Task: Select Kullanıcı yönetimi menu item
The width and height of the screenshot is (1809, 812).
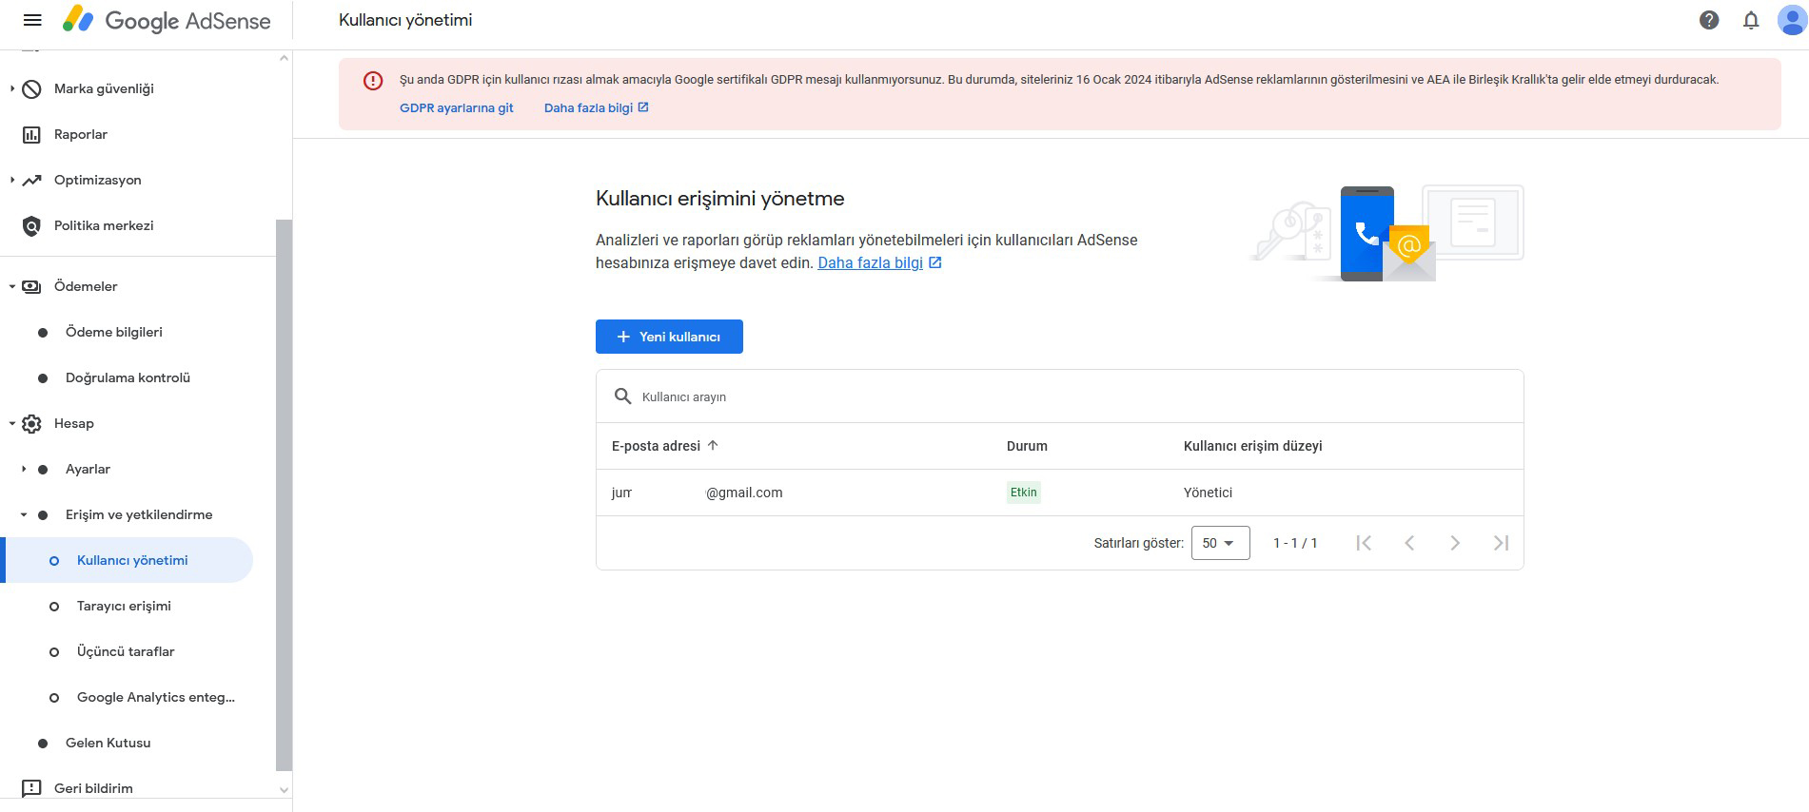Action: (x=132, y=560)
